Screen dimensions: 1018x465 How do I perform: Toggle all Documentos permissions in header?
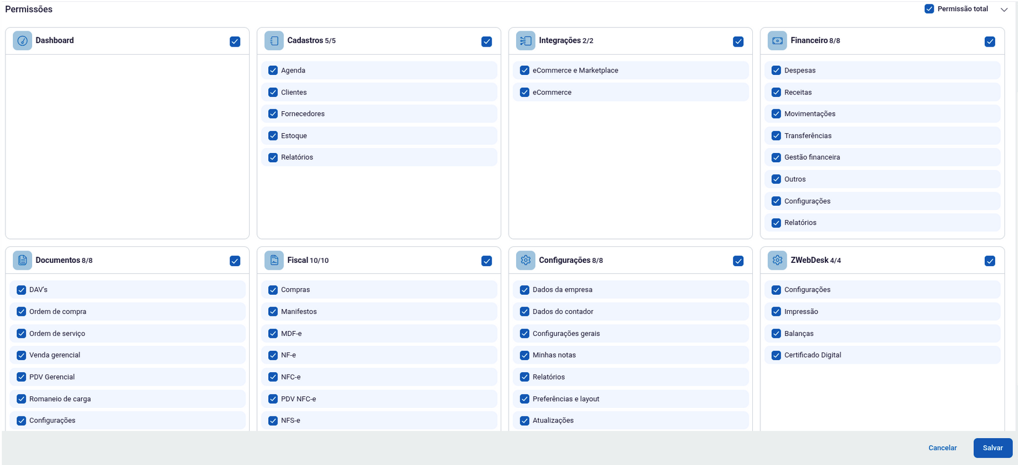(235, 261)
